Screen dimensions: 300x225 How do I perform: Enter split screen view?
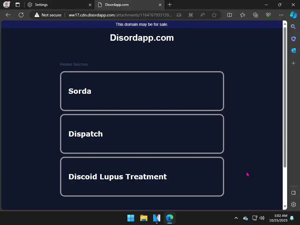[x=229, y=15]
